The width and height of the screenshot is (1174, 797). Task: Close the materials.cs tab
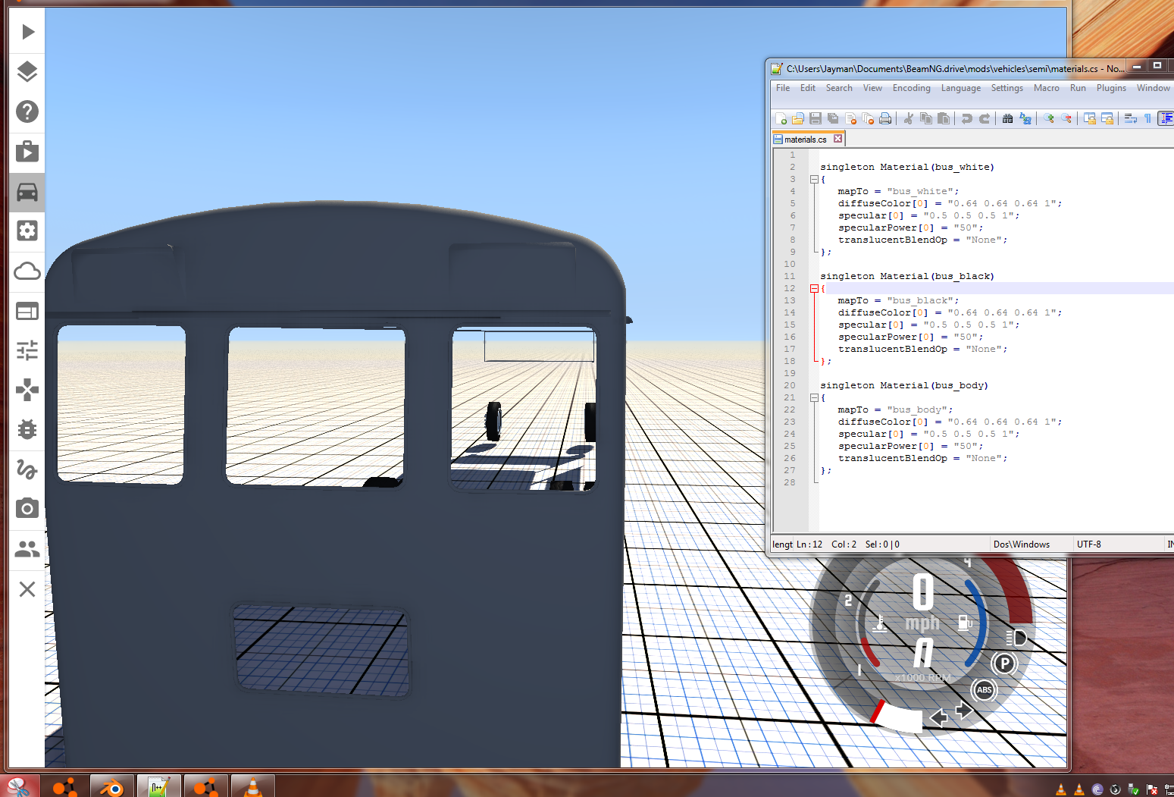pos(837,139)
